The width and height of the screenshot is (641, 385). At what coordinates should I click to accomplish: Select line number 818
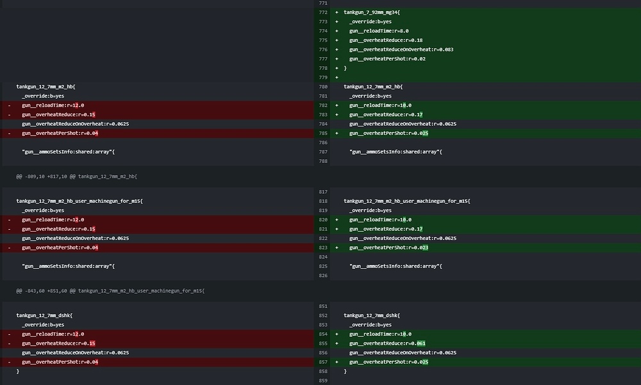point(323,201)
